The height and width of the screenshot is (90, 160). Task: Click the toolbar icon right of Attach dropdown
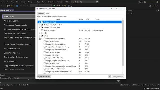click(x=65, y=6)
